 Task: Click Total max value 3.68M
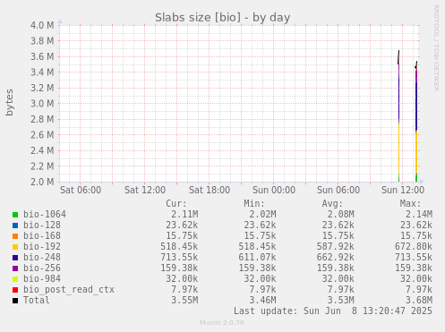coord(419,300)
